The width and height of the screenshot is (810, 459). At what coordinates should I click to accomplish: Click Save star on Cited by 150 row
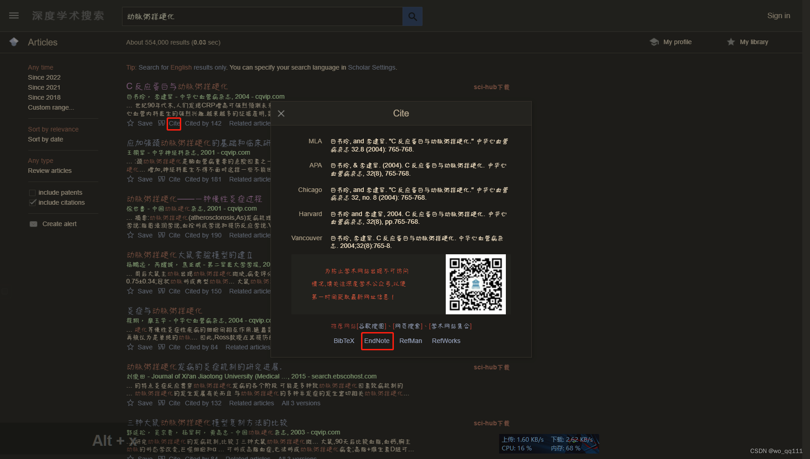131,291
